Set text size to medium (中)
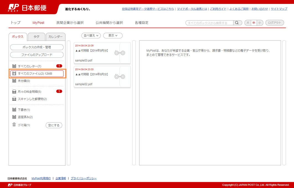Viewport: 294px width, 188px height. click(x=254, y=23)
